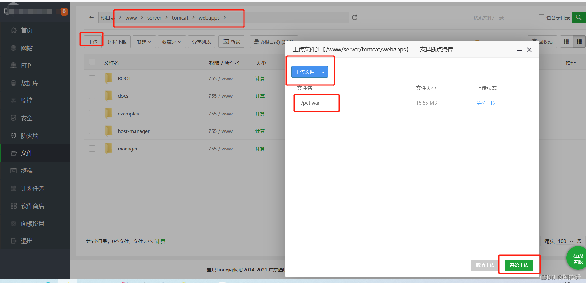
Task: Click the 上传 upload button in toolbar
Action: click(x=93, y=42)
